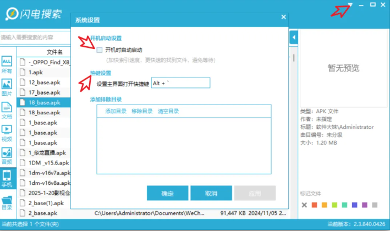Close the 系统设置 dialog

pyautogui.click(x=283, y=17)
